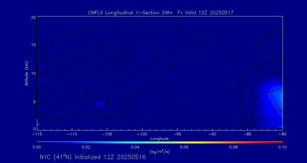Click the '0.06' colorbar value label

point(184,147)
